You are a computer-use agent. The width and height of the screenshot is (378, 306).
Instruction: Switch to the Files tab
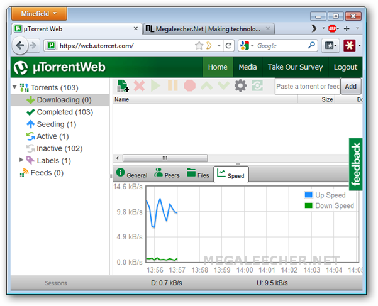pos(197,174)
